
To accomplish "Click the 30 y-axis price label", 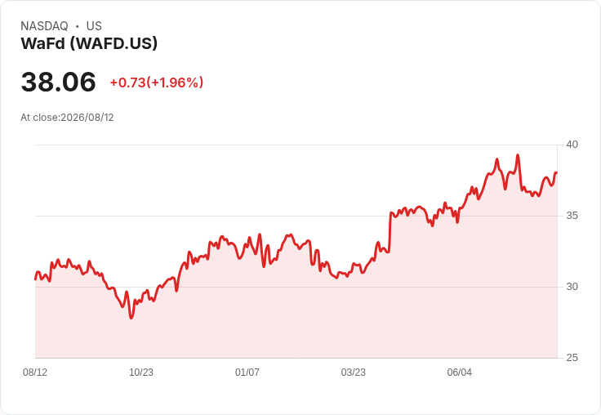I will [x=572, y=287].
